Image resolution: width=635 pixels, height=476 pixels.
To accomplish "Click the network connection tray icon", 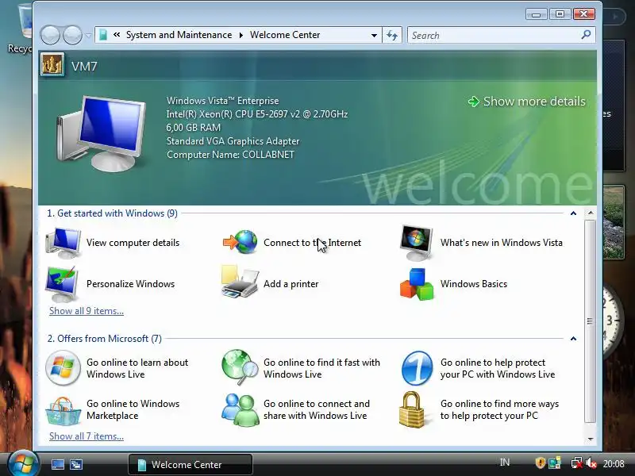I will point(577,463).
